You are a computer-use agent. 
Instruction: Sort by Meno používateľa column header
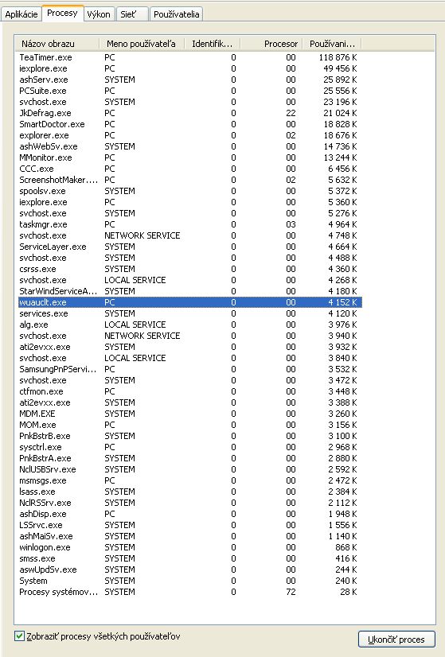142,44
